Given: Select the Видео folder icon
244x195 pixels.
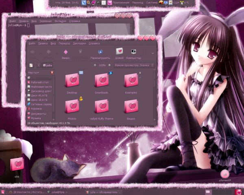Looking at the screenshot, I should point(131,106).
